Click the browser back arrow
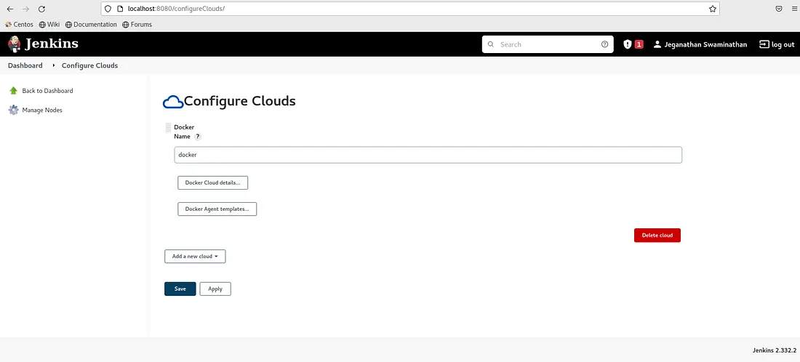800x362 pixels. pyautogui.click(x=9, y=9)
